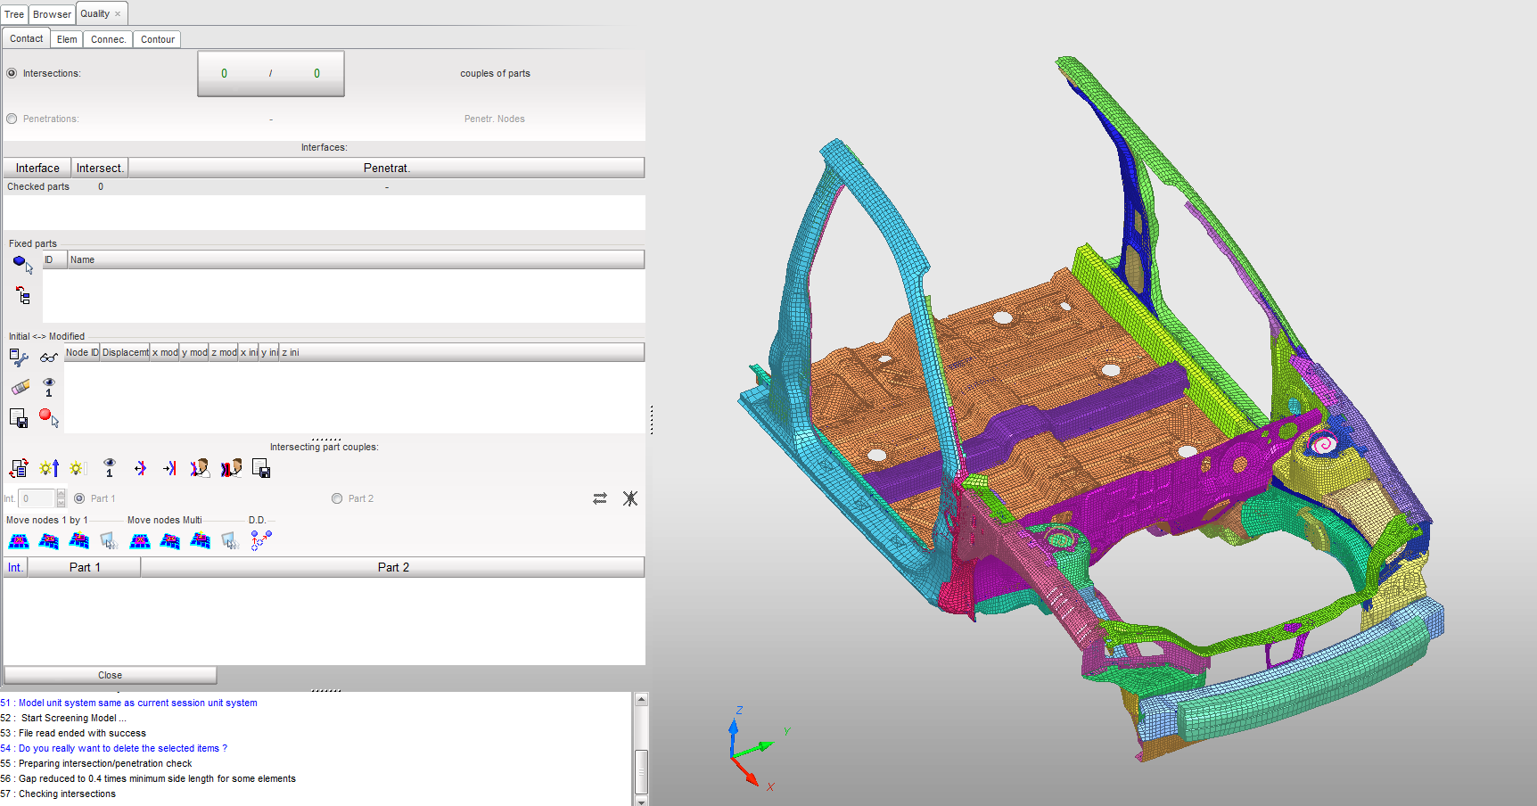
Task: Increment the Int. spinner up arrow
Action: coord(61,494)
